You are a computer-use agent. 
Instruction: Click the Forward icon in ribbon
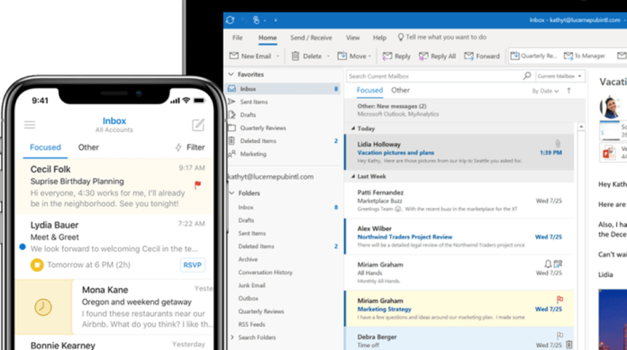[x=469, y=56]
